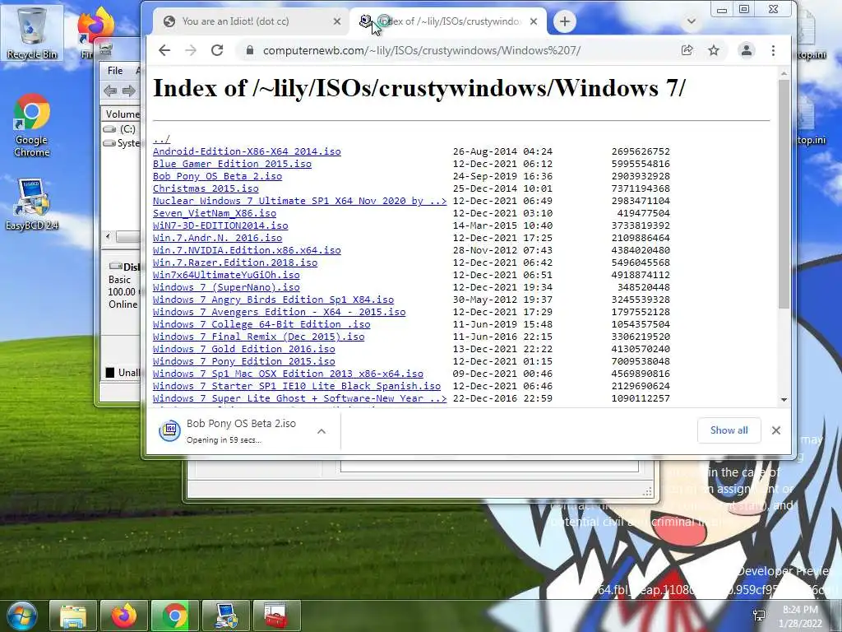The image size is (842, 632).
Task: Click Win7x64UltimateYuGiOh.iso link
Action: tap(226, 275)
